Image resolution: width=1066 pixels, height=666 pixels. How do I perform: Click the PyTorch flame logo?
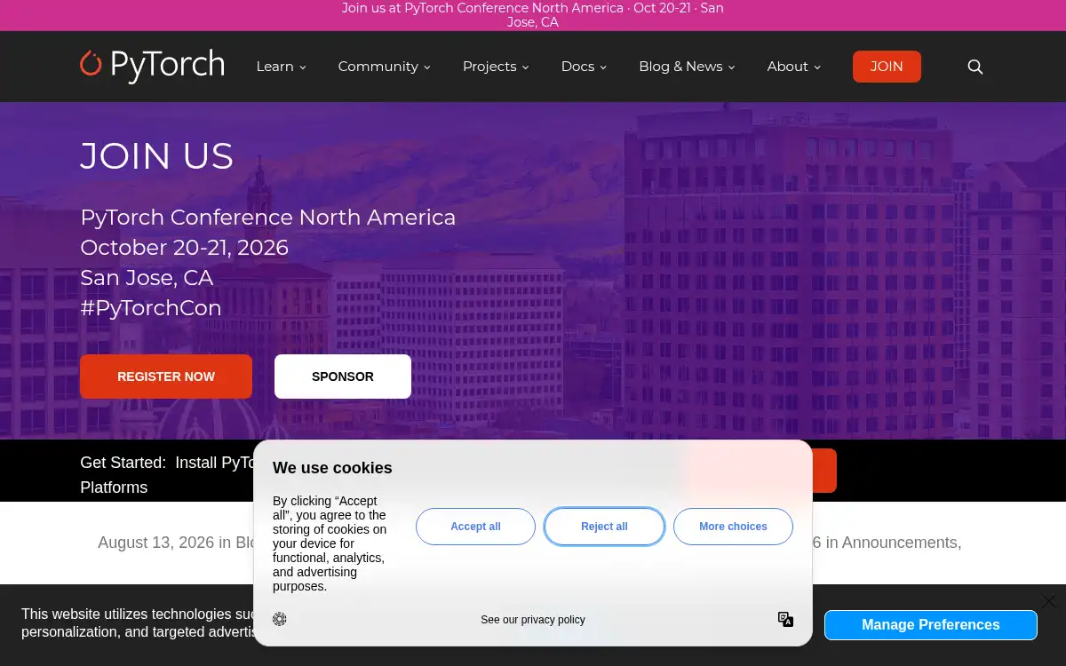152,66
